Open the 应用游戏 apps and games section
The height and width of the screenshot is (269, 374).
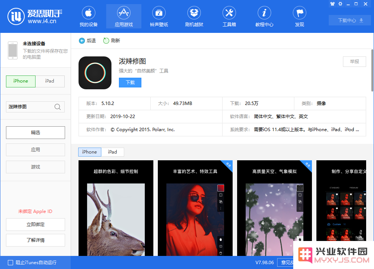pos(123,17)
